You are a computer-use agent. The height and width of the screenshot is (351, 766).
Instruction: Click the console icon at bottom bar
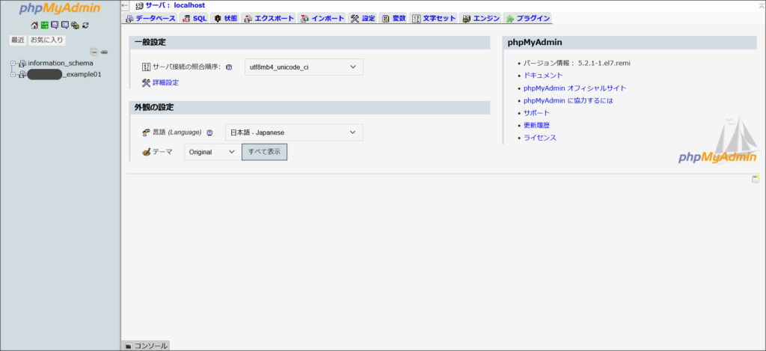[x=129, y=346]
